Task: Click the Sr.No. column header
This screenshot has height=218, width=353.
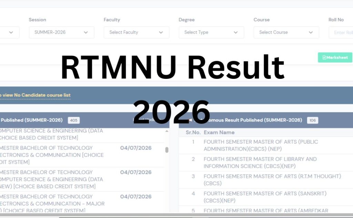Action: [x=193, y=133]
